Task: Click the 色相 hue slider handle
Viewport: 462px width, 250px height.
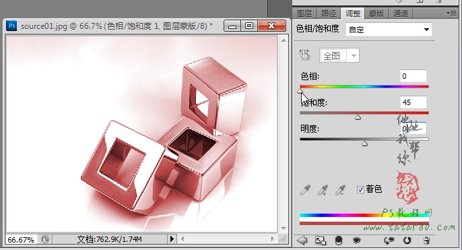Action: pos(300,91)
